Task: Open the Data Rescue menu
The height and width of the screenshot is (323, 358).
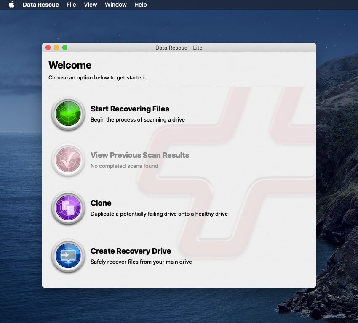Action: [41, 5]
